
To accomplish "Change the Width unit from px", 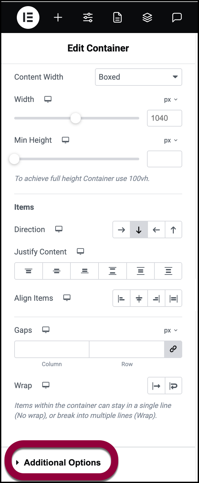I will point(171,100).
